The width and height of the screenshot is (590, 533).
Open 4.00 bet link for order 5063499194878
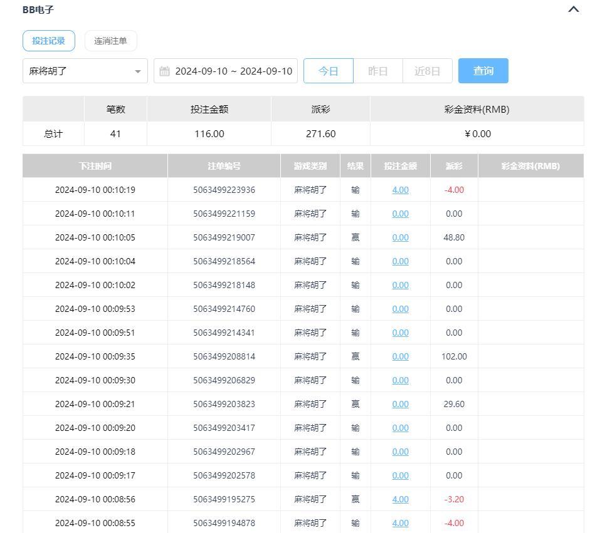(400, 523)
